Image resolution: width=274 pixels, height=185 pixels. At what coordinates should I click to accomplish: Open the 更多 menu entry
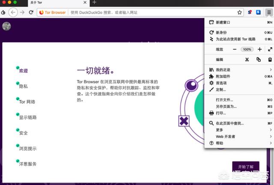239,130
